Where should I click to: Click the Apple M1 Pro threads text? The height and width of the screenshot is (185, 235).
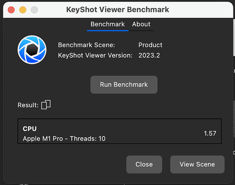(64, 138)
